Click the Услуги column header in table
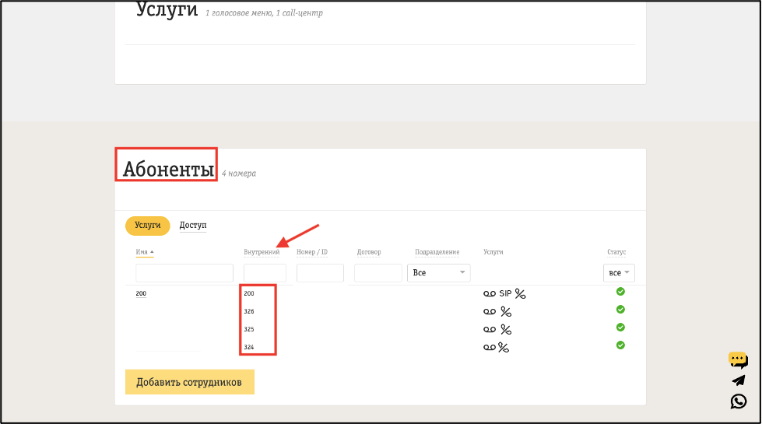 coord(493,252)
